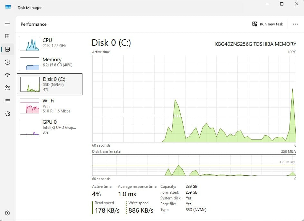Select the Performance page icon
304x221 pixels.
7,49
